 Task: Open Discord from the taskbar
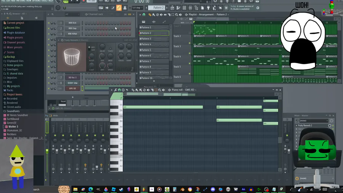click(213, 189)
